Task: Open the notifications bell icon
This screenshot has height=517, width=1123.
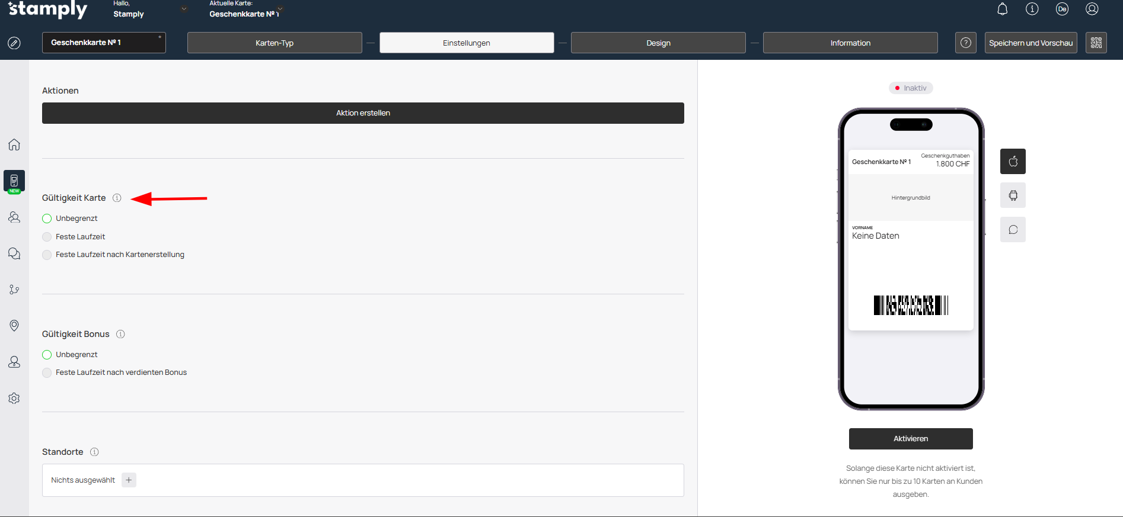Action: [x=1002, y=9]
